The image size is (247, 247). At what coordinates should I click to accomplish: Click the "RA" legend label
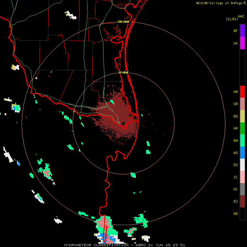235,141
